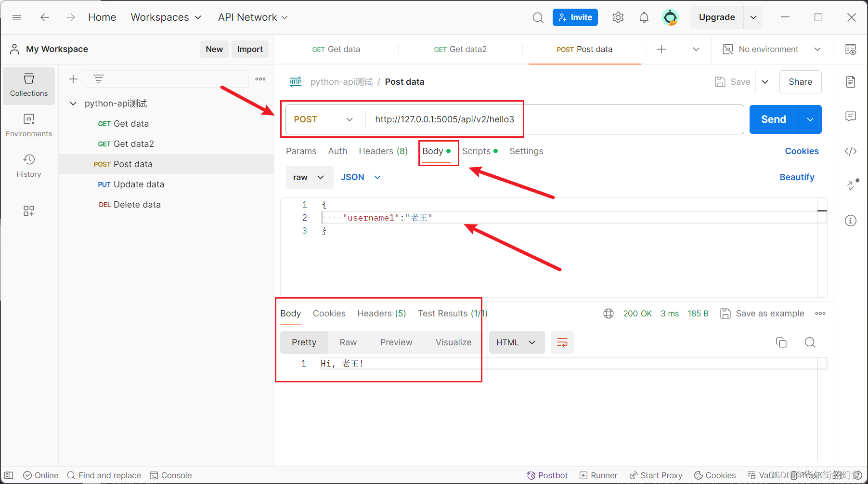Switch to the GET Get data2 tab

(460, 49)
